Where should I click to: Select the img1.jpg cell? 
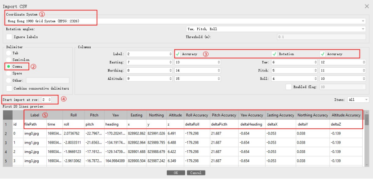click(x=35, y=143)
